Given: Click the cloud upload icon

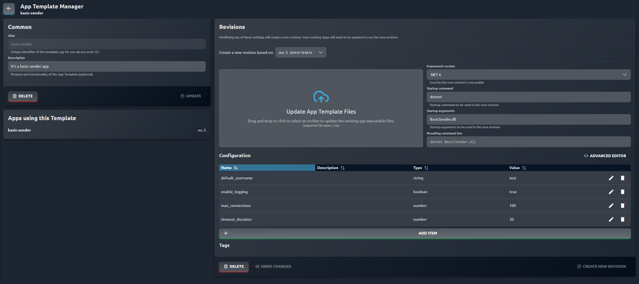Looking at the screenshot, I should [321, 97].
